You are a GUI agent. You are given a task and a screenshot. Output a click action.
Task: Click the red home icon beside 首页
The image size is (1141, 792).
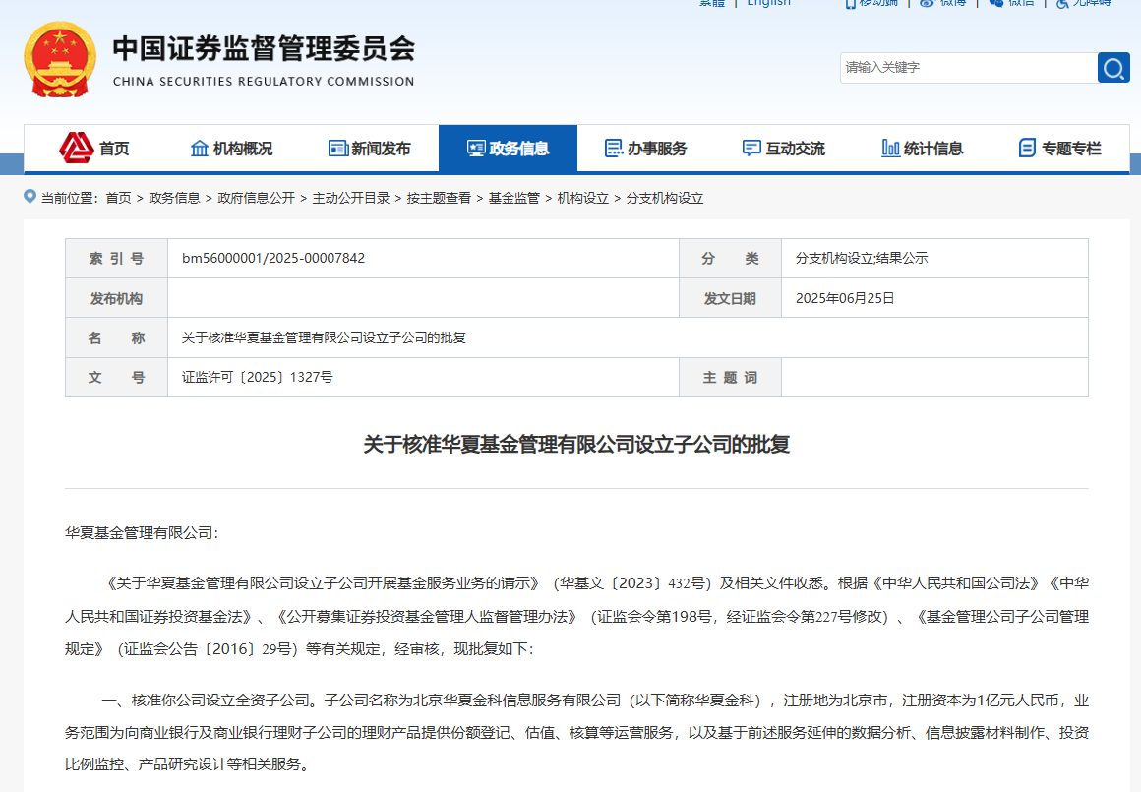[x=77, y=149]
